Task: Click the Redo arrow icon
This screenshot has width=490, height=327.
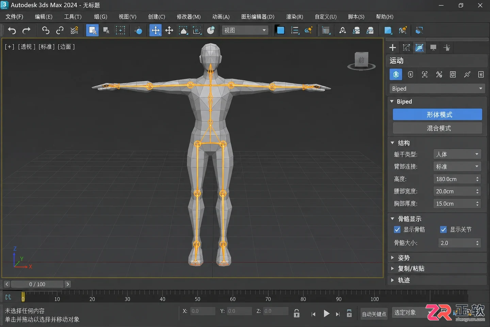Action: [x=26, y=31]
